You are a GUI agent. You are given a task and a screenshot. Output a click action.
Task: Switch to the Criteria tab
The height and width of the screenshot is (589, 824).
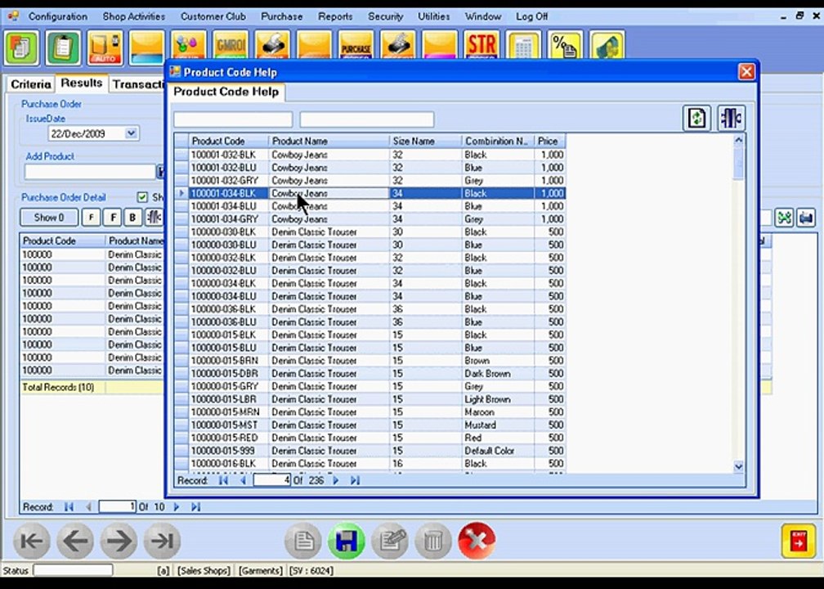click(31, 84)
